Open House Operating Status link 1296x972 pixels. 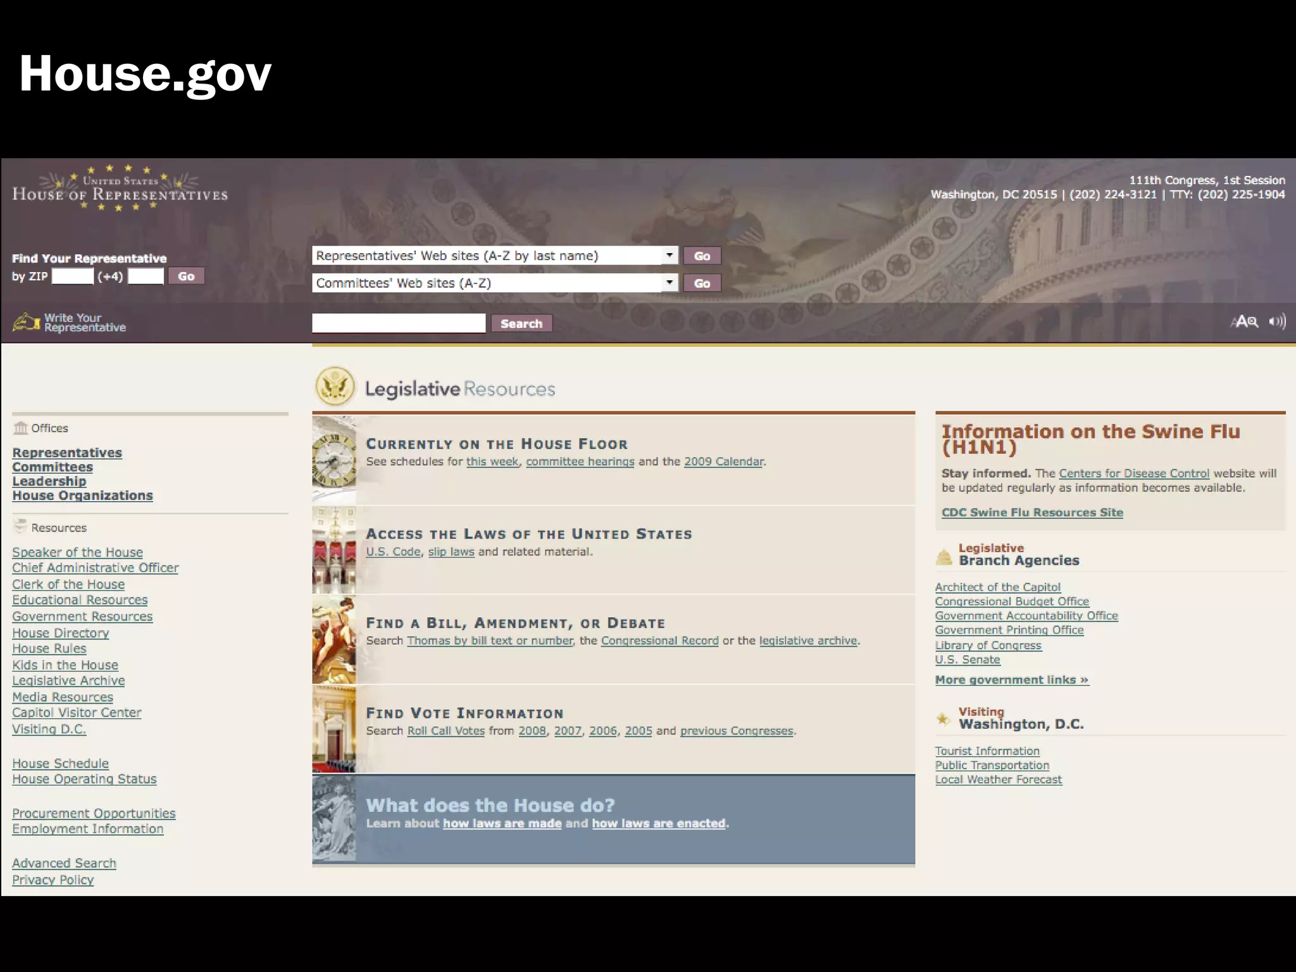click(84, 779)
